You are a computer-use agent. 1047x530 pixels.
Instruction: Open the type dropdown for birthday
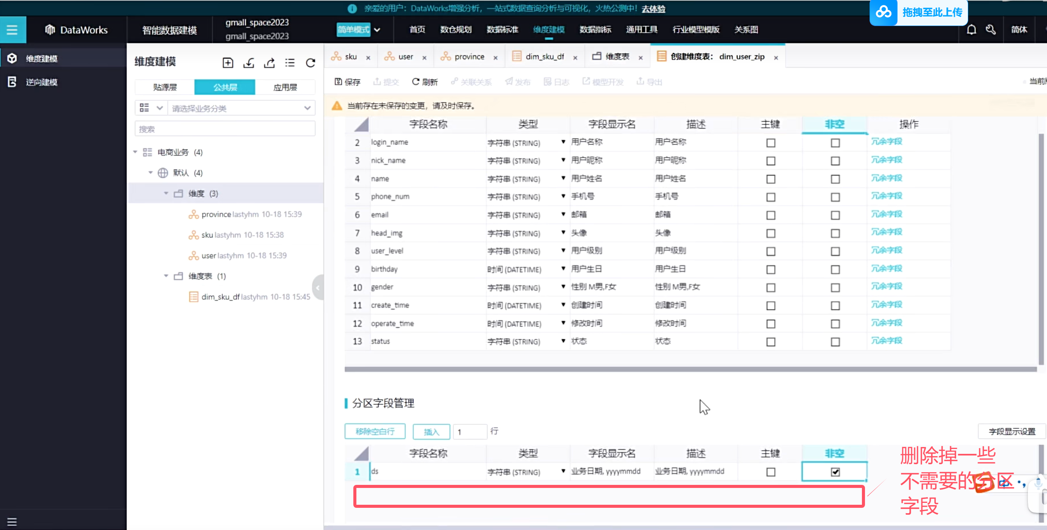click(563, 269)
